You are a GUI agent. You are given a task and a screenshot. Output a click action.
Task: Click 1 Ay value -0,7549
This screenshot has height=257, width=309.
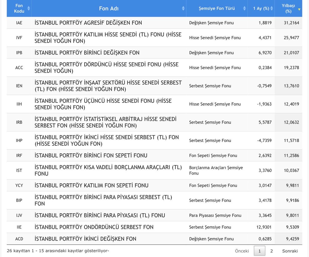tap(264, 86)
